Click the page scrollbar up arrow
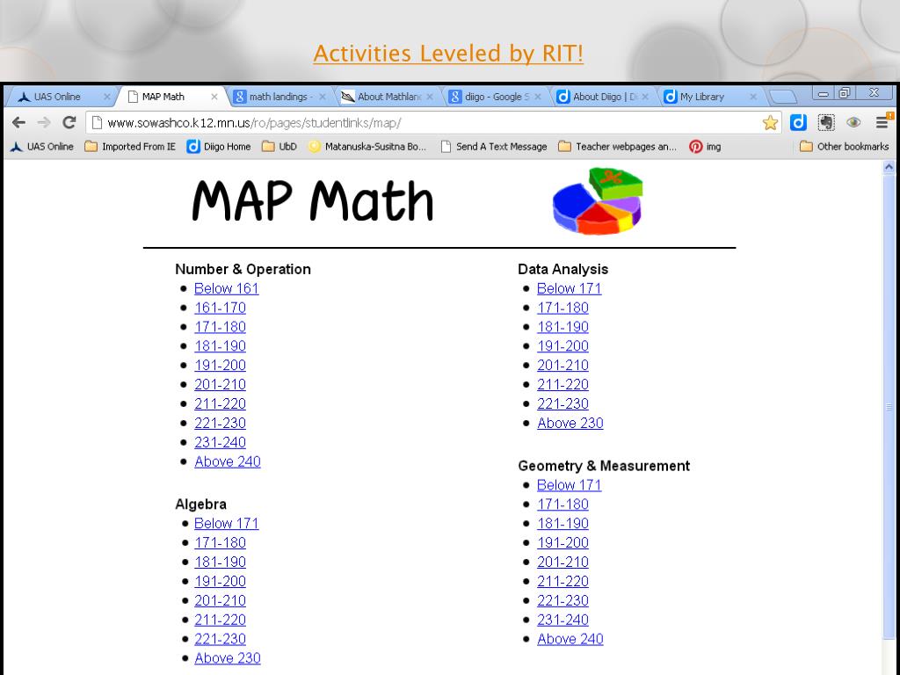 pos(888,167)
